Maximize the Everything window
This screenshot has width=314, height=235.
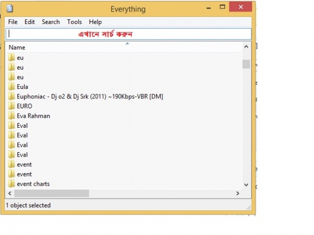222,7
